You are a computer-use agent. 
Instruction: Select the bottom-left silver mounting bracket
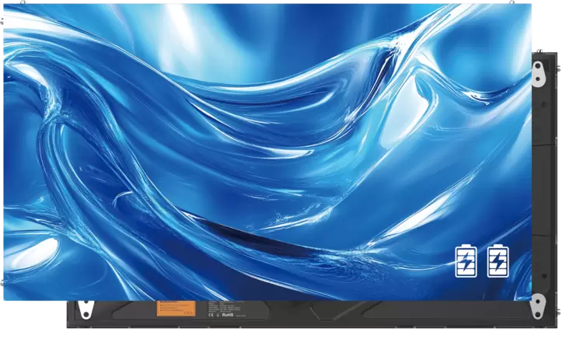point(85,309)
